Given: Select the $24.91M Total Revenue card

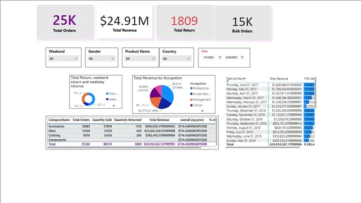Looking at the screenshot, I should coord(125,23).
